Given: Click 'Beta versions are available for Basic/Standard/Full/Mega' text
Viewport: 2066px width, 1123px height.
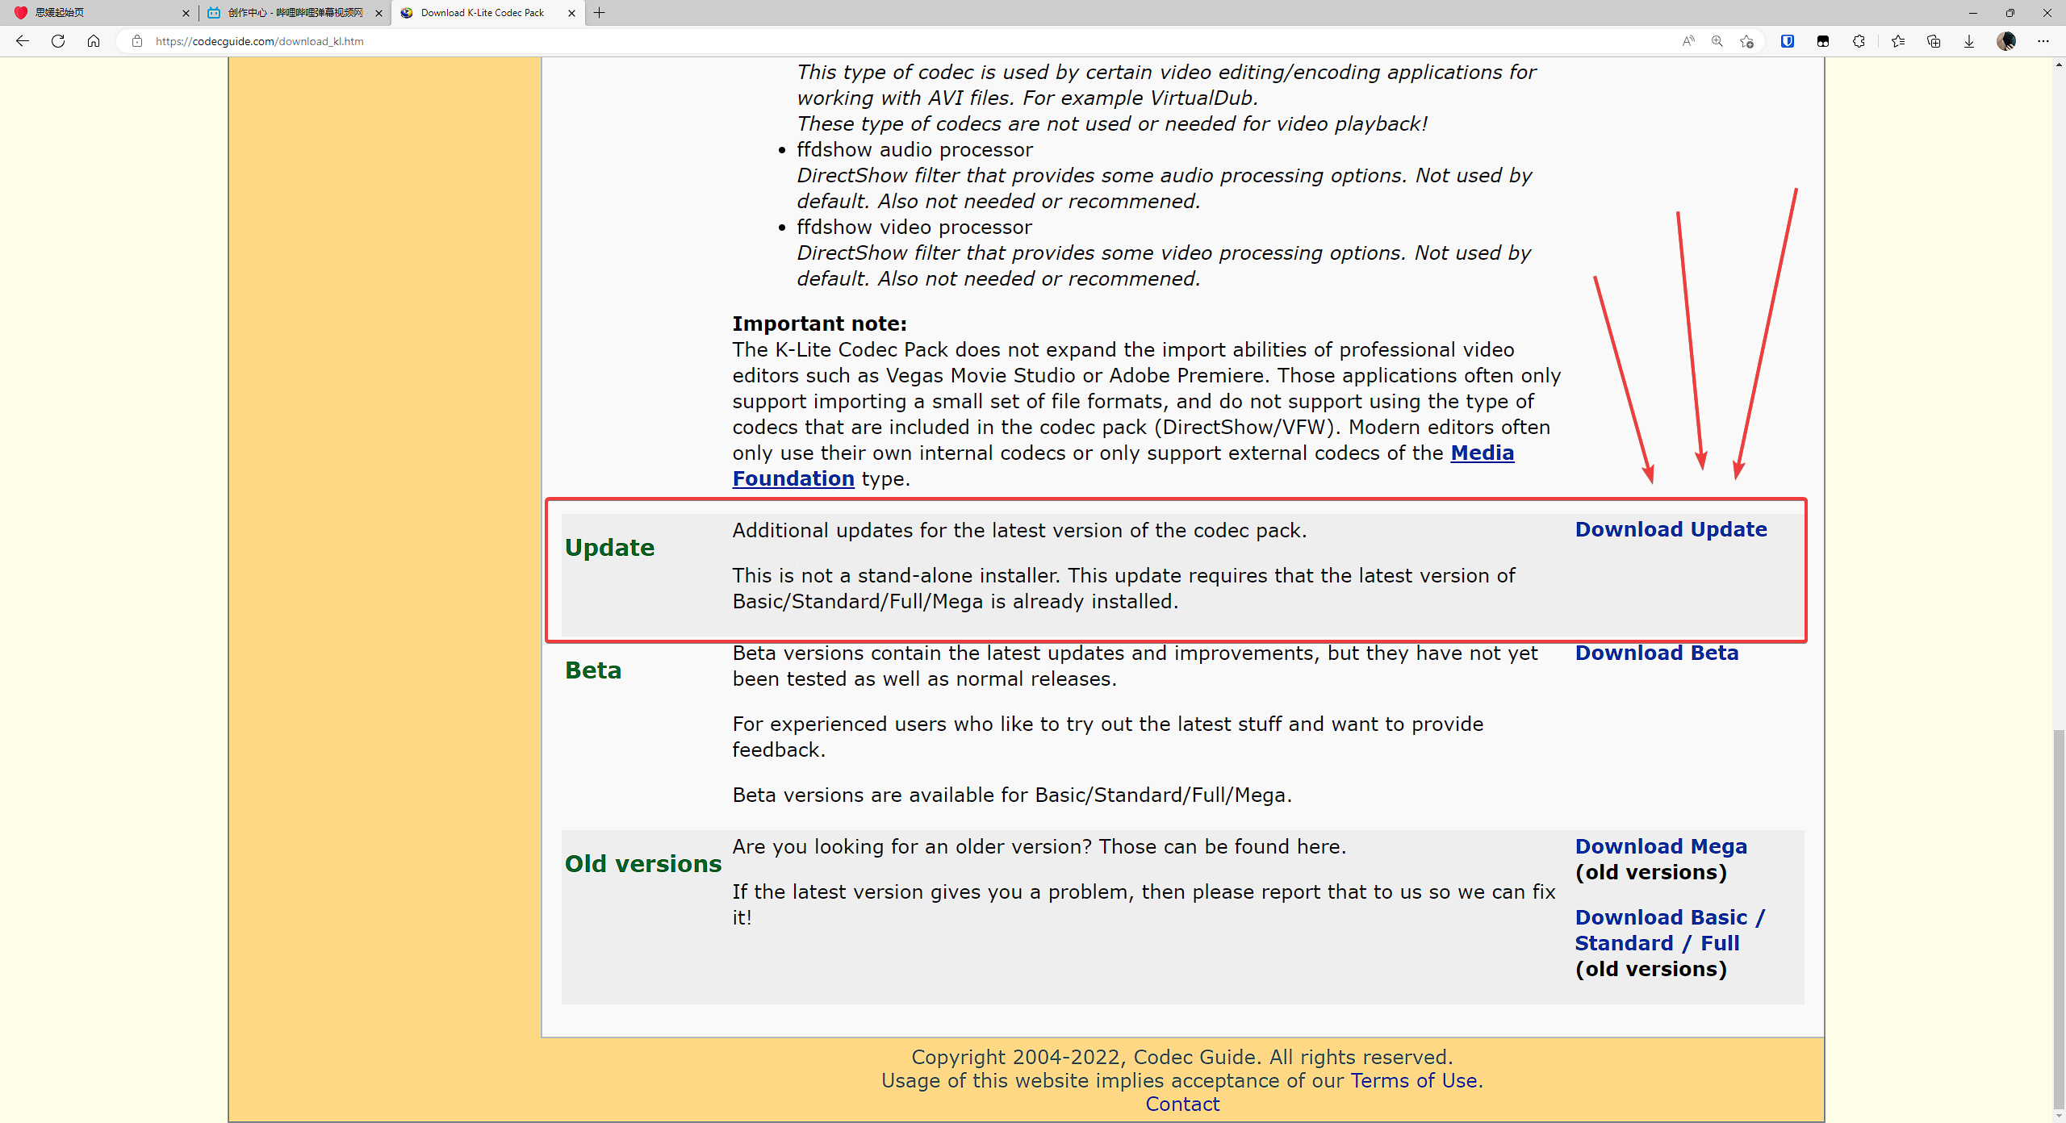Looking at the screenshot, I should pos(1012,795).
